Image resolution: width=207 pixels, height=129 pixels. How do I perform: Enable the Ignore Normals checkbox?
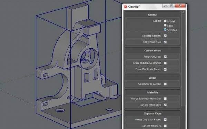pos(165,126)
